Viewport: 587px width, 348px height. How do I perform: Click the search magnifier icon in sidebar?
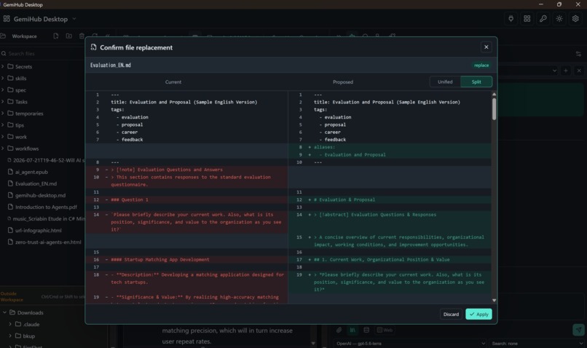point(4,53)
